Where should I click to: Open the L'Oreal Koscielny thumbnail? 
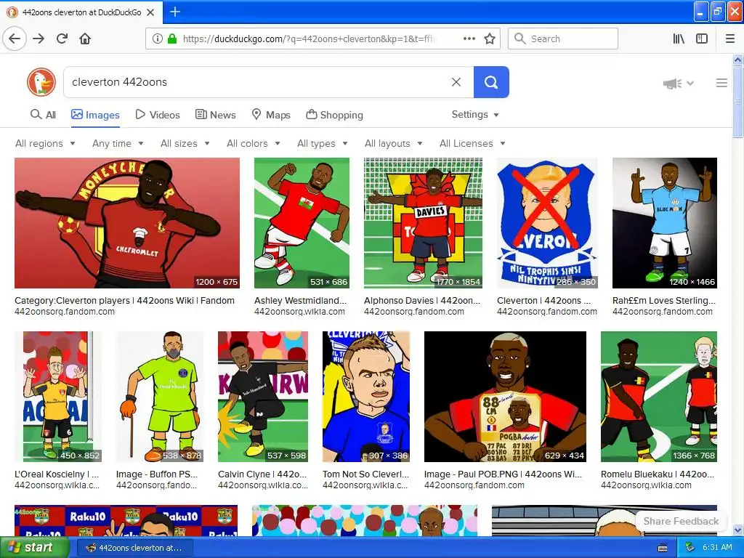58,397
